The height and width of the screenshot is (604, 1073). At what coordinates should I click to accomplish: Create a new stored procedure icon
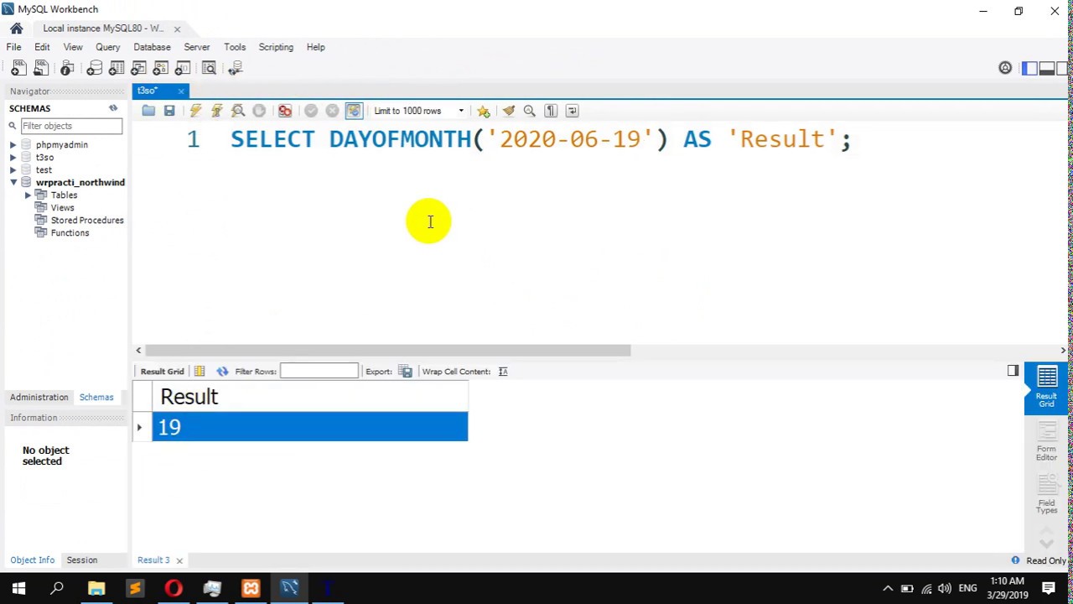pos(160,68)
